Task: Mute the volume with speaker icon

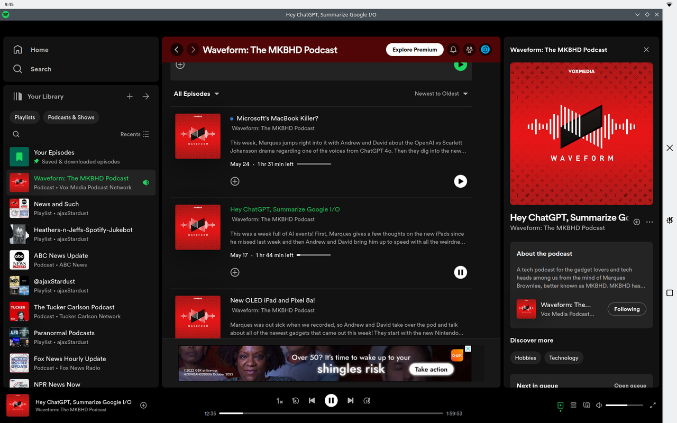Action: (599, 406)
